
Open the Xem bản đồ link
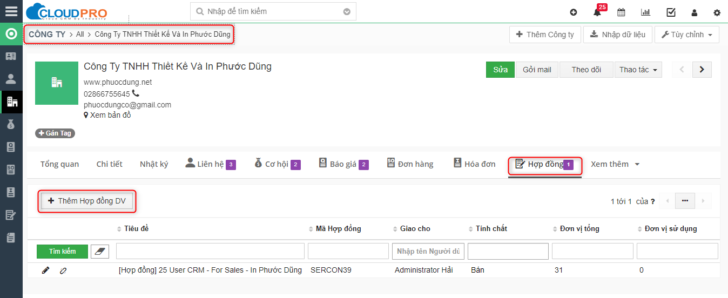click(x=107, y=115)
